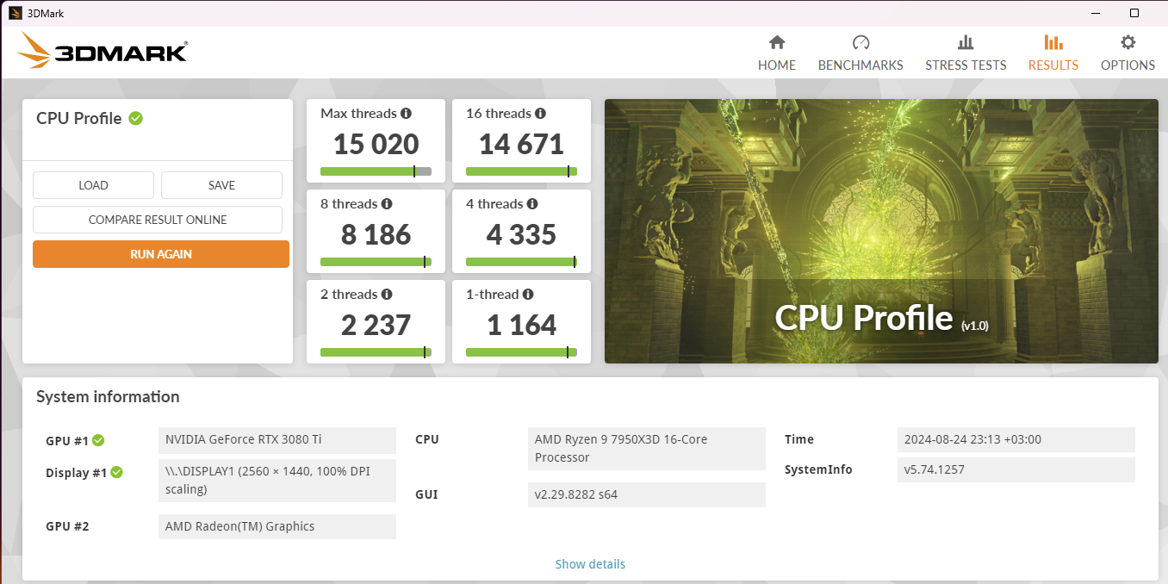Click Time value 2024-08-24 23:13
The image size is (1168, 584).
pyautogui.click(x=1016, y=439)
